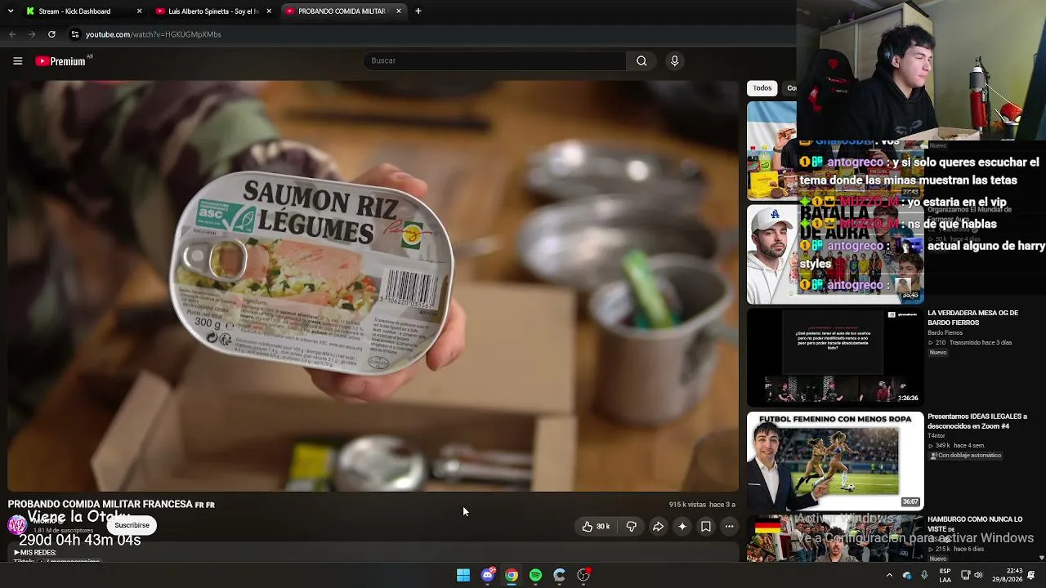The width and height of the screenshot is (1046, 588).
Task: Go back to the previous page
Action: point(12,34)
